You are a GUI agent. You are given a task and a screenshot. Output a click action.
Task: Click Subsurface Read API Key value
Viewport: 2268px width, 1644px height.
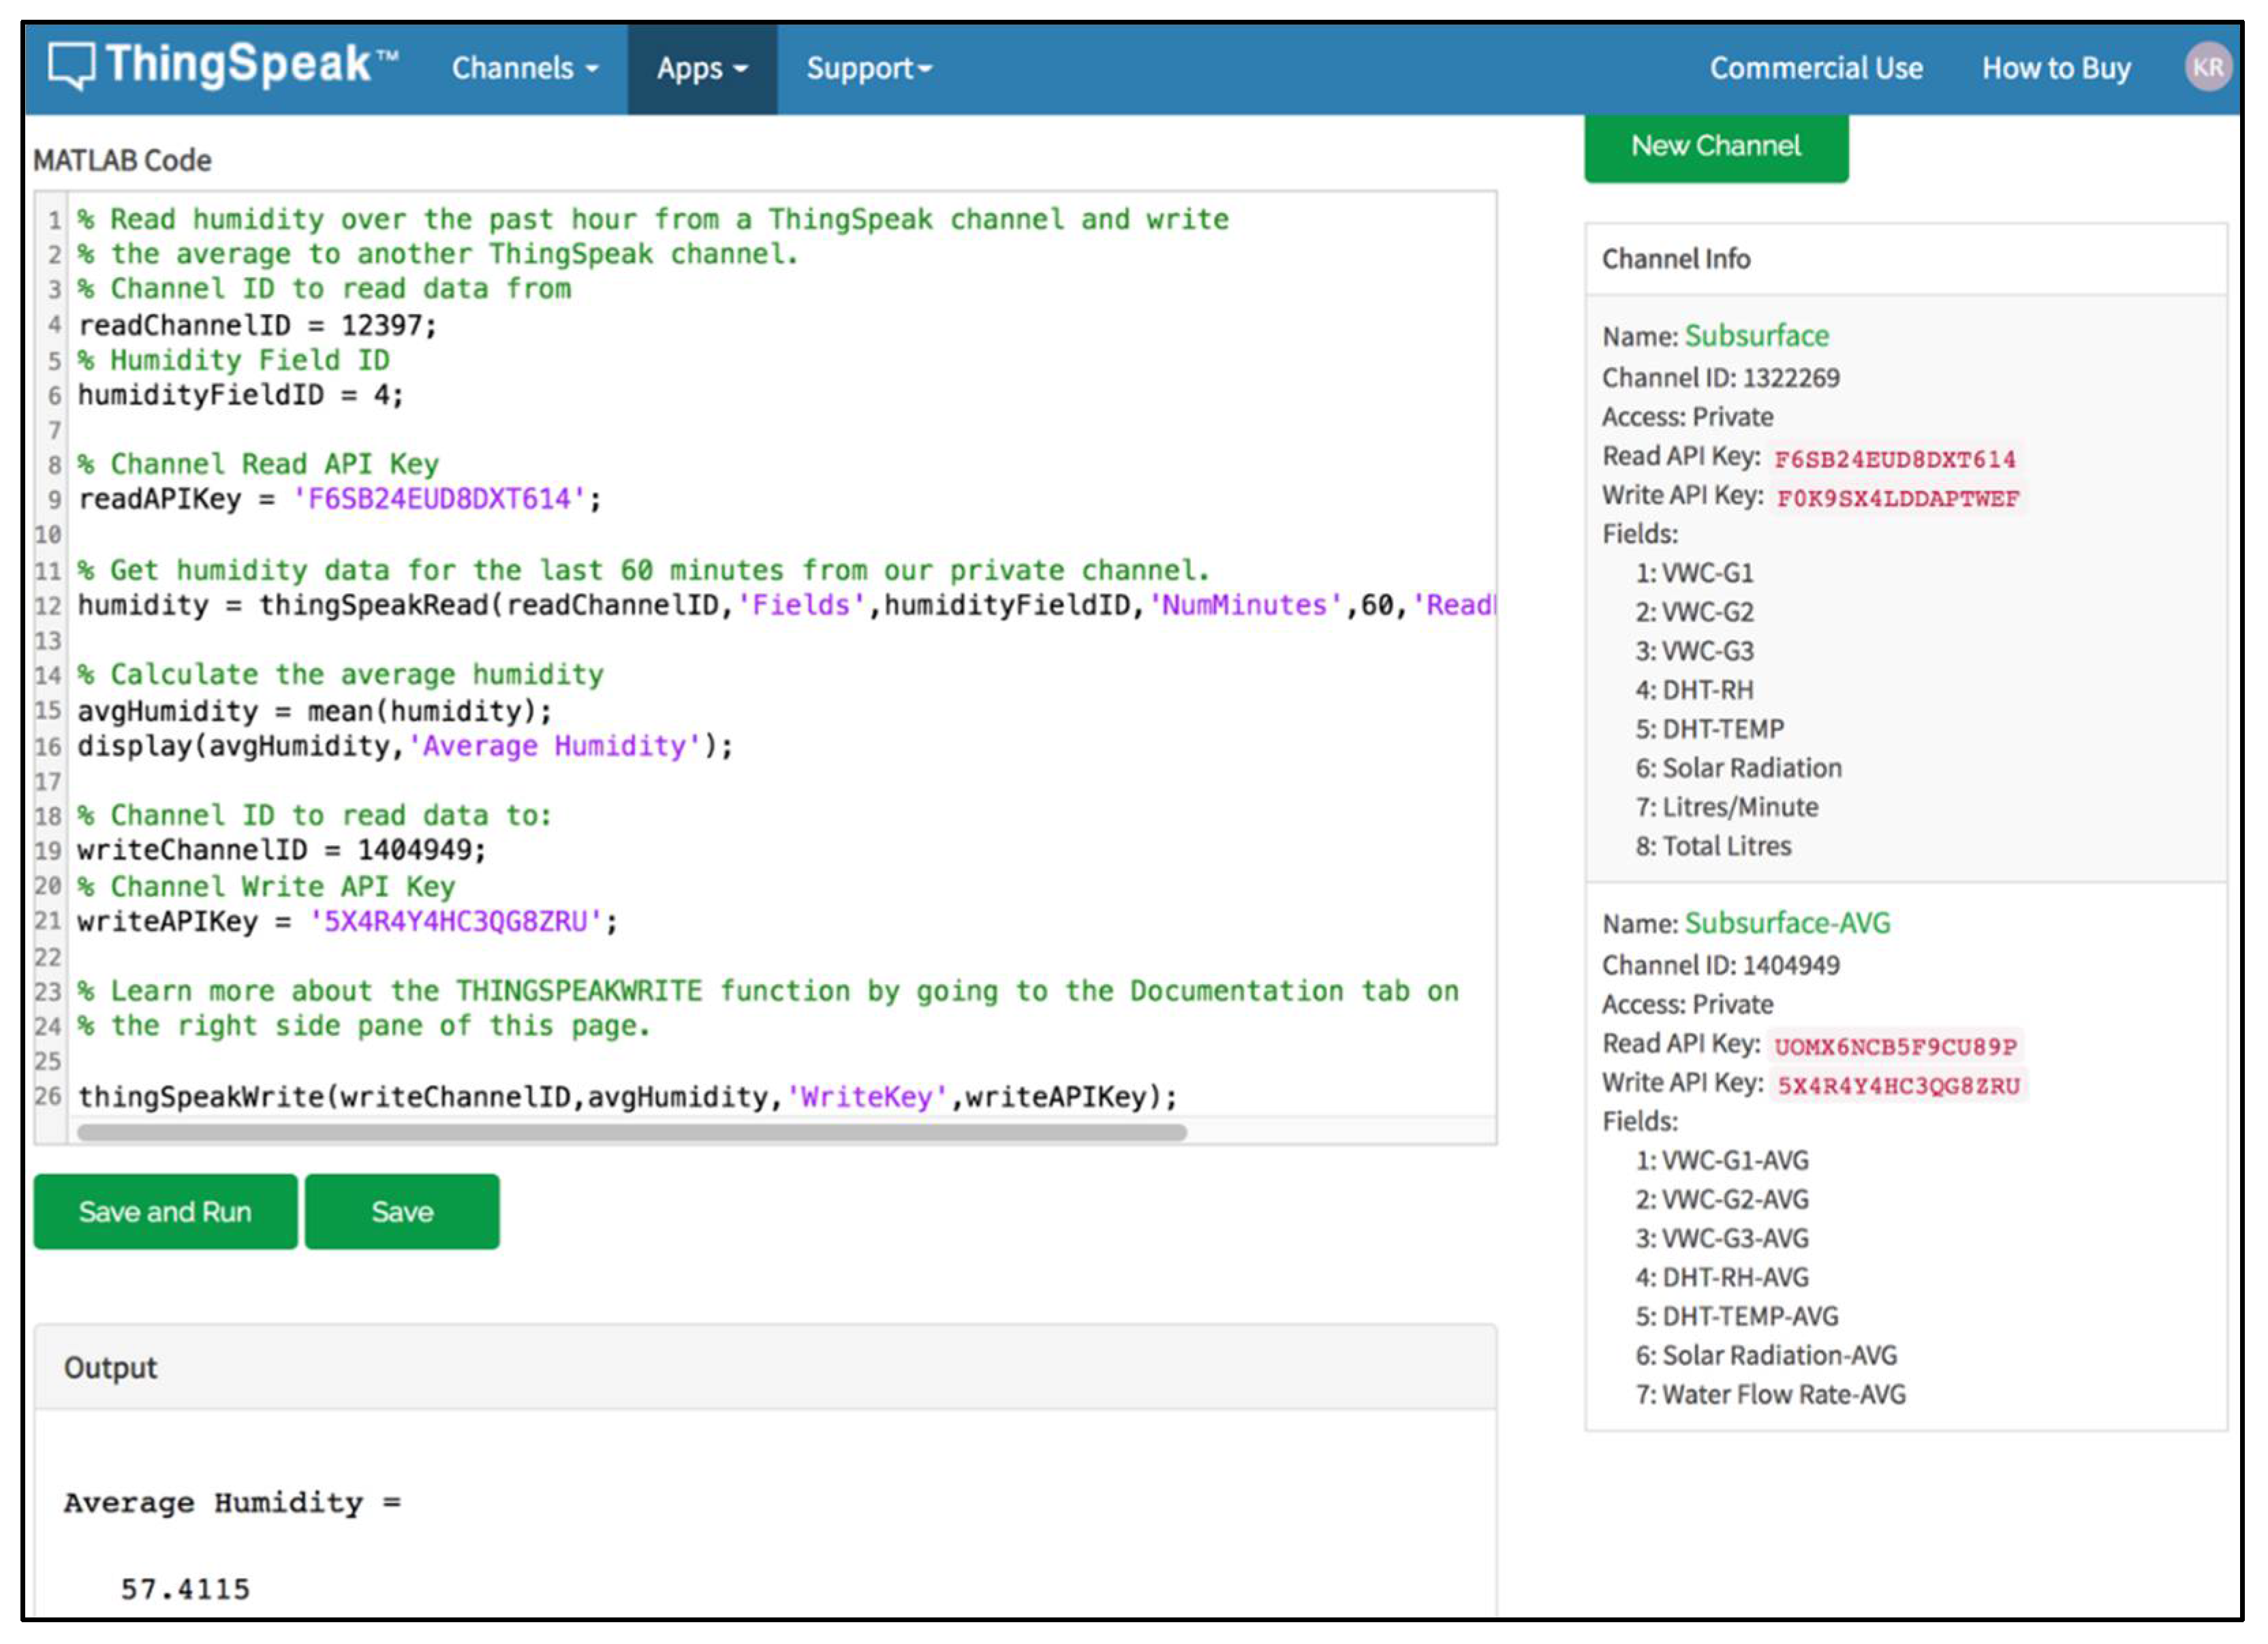point(1894,459)
